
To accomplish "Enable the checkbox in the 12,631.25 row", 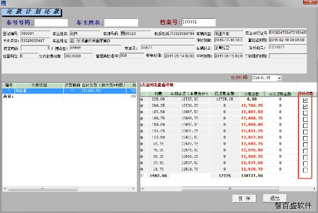I will click(x=305, y=132).
